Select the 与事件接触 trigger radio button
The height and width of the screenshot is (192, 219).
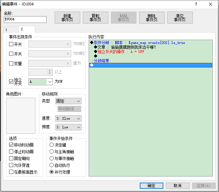click(51, 158)
